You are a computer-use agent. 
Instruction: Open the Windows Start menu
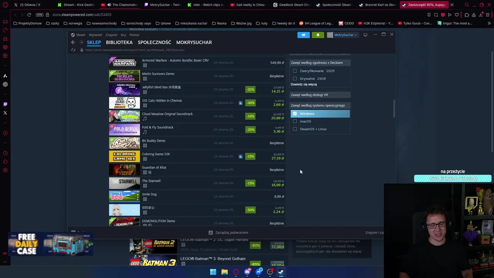(x=213, y=272)
